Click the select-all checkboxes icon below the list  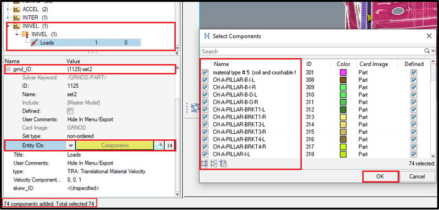coord(204,163)
